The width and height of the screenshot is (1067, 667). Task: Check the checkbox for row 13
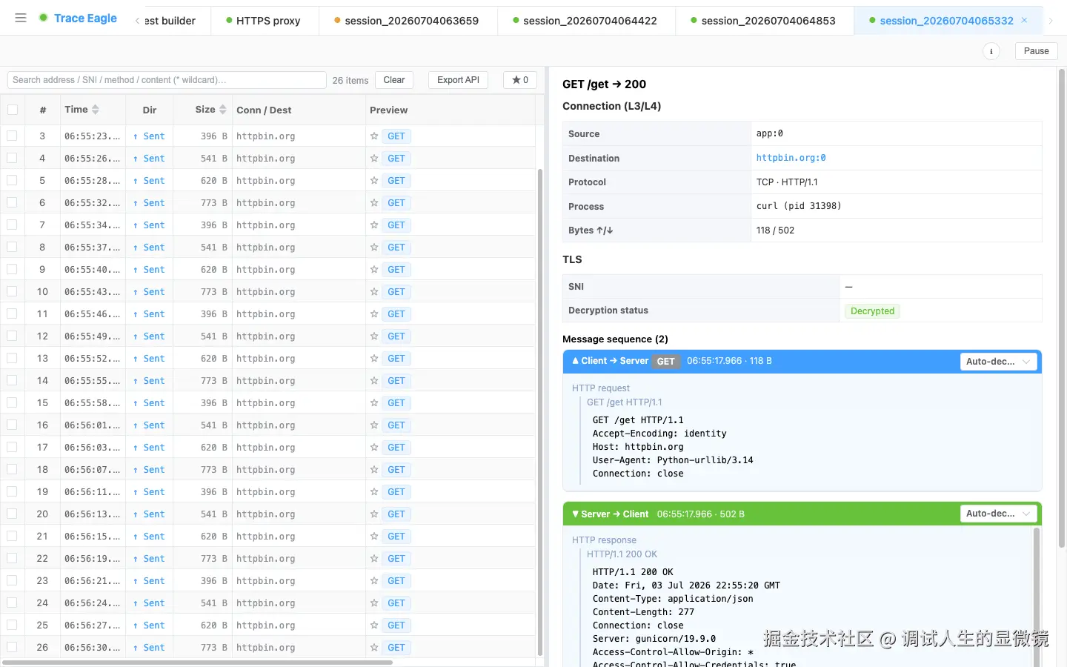(13, 358)
